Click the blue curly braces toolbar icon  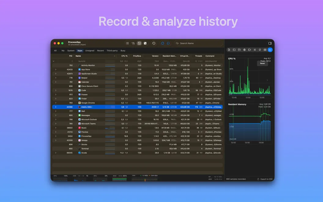[168, 43]
